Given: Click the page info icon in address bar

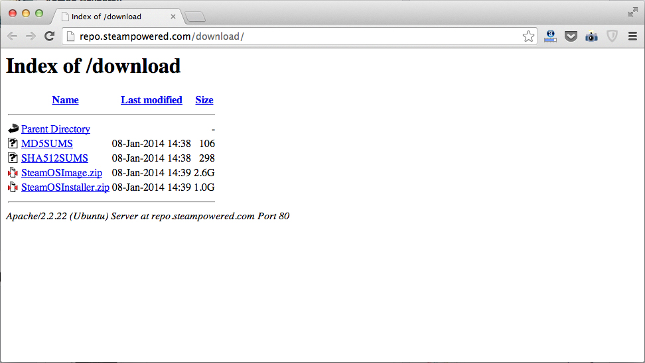Looking at the screenshot, I should click(71, 36).
